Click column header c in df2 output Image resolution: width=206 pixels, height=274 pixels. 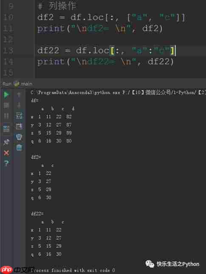pyautogui.click(x=53, y=166)
